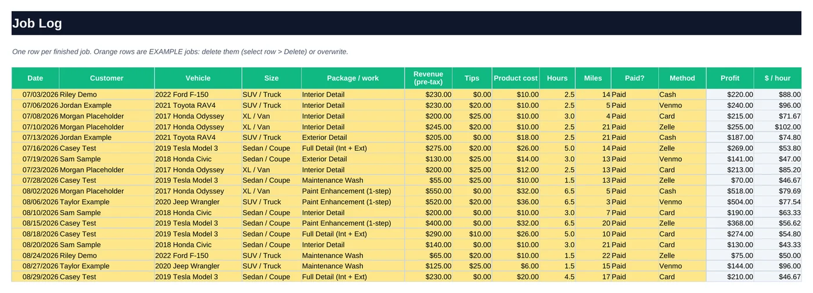Select Taylor Example in 08/06/2026 row
Viewport: 813px width, 293px height.
[x=107, y=202]
